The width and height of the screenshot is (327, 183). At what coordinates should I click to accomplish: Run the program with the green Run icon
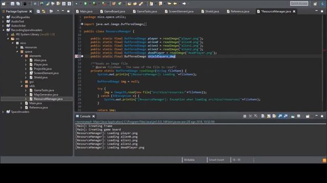click(x=85, y=4)
